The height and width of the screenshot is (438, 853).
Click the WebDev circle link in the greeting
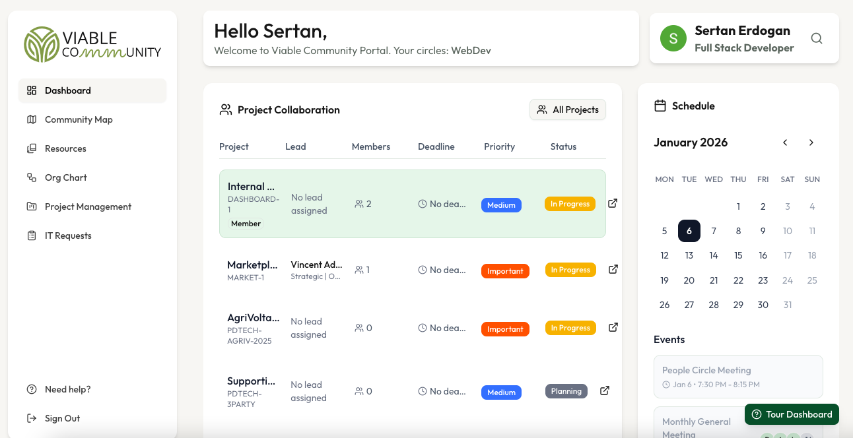pyautogui.click(x=470, y=49)
